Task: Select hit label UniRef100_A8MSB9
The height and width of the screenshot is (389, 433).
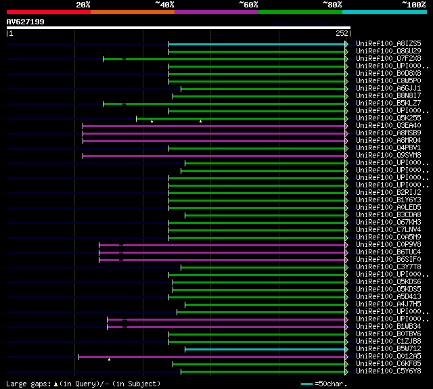Action: coord(388,133)
